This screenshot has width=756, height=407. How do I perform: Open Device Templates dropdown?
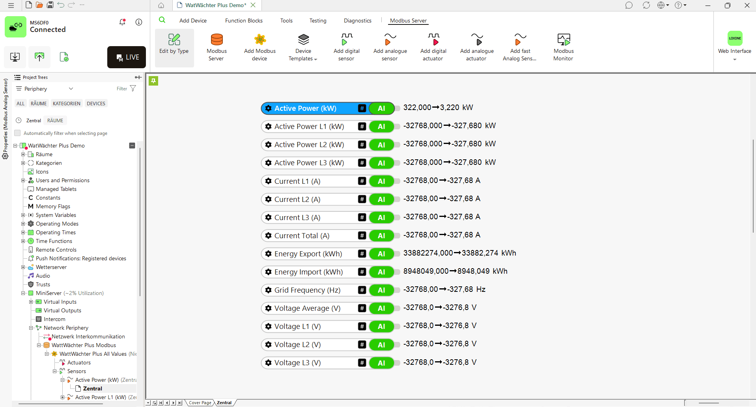click(x=303, y=47)
